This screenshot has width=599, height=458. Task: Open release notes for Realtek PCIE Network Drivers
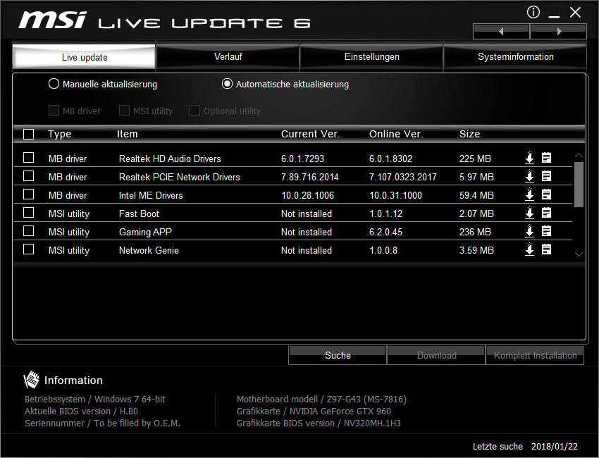pyautogui.click(x=546, y=176)
